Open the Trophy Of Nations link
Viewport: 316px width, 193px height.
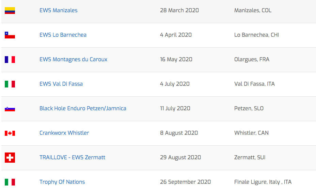click(x=62, y=182)
